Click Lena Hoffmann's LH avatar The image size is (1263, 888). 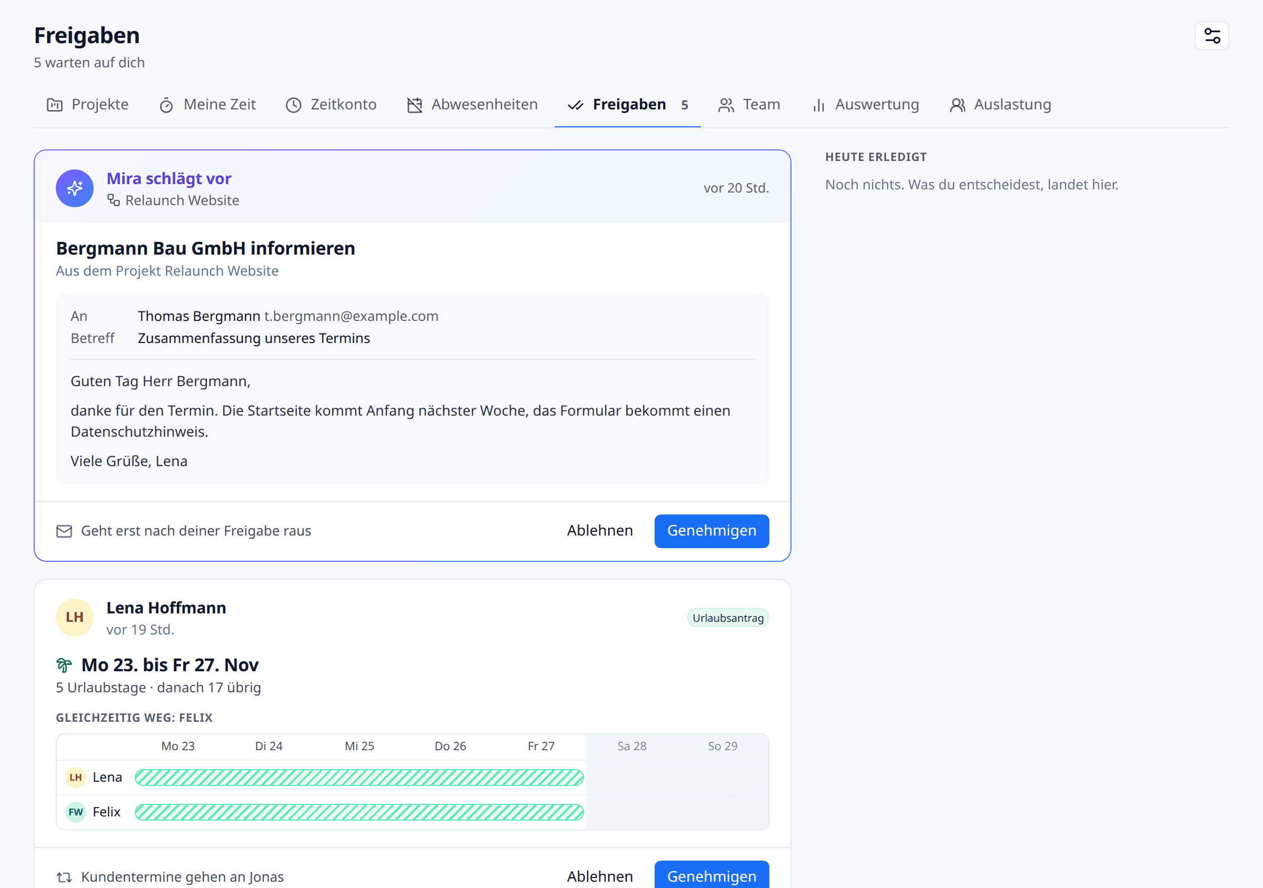click(x=75, y=617)
